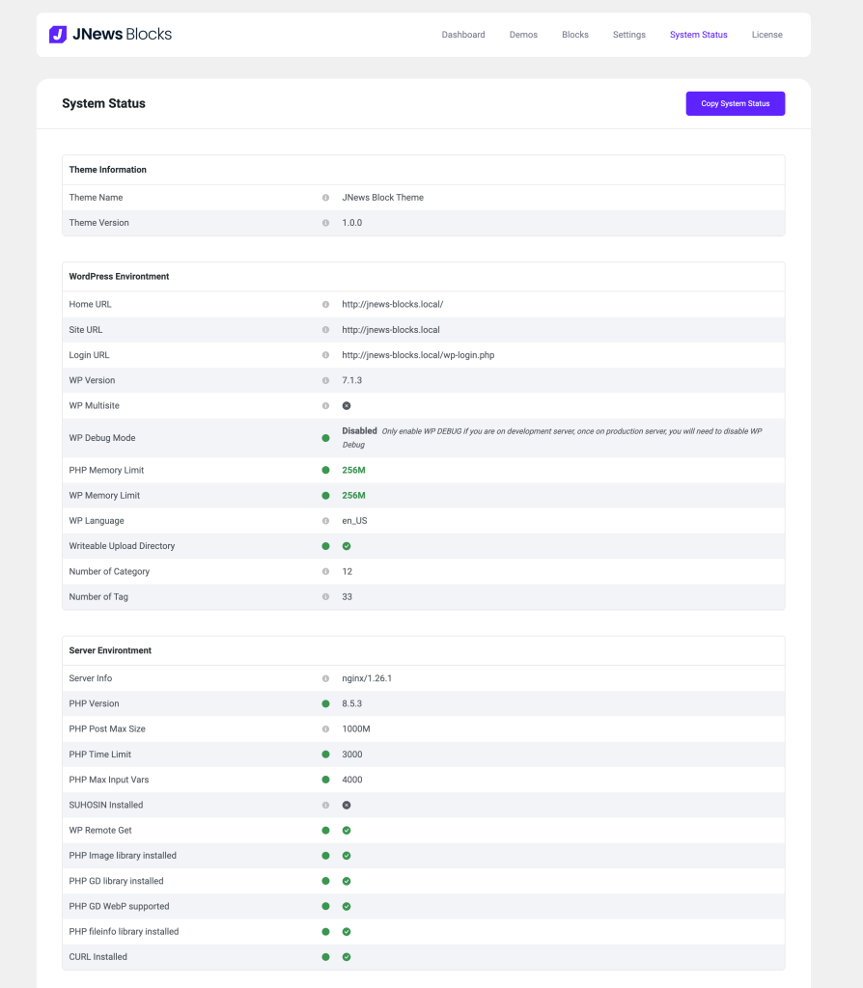Viewport: 863px width, 988px height.
Task: Click info icon beside Theme Name
Action: coord(325,197)
